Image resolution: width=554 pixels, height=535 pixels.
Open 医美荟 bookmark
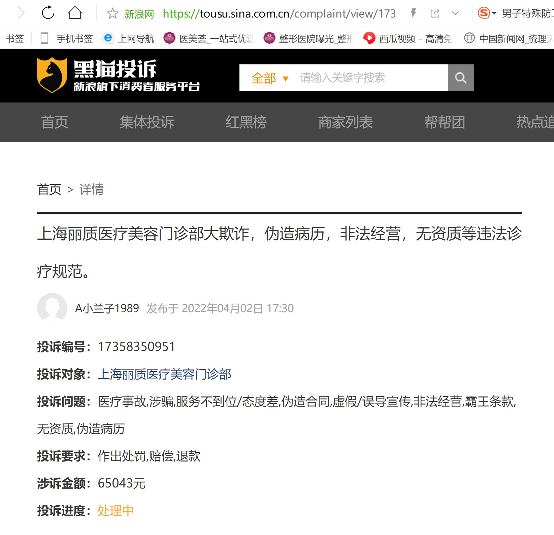click(216, 38)
